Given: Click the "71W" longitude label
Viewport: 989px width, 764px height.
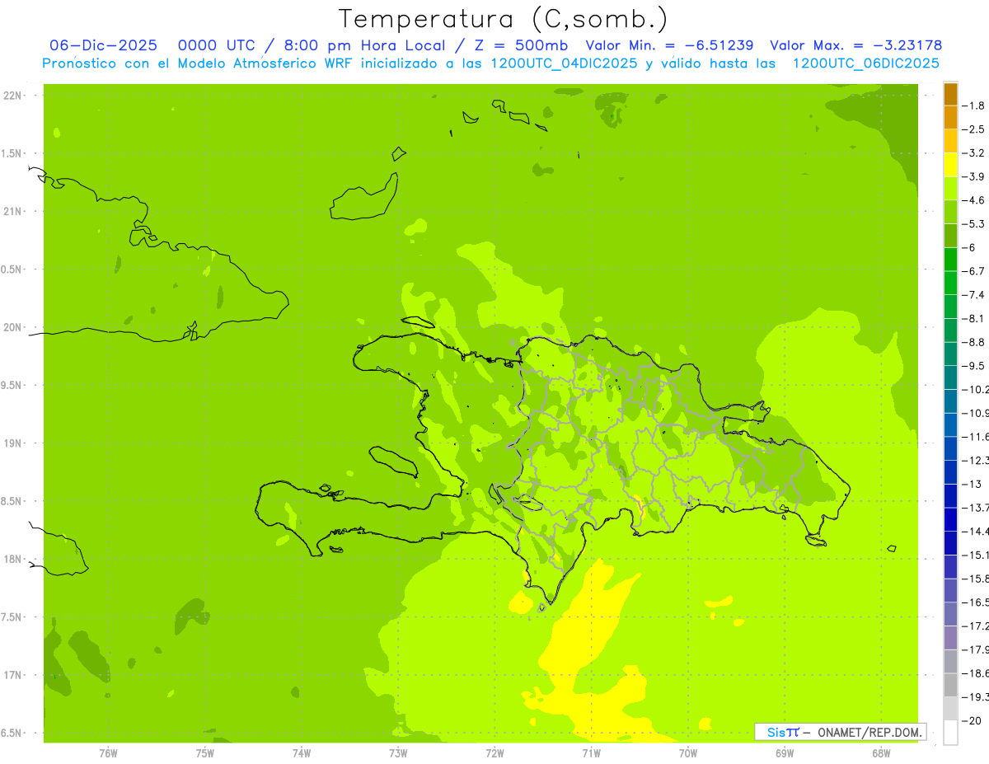Looking at the screenshot, I should [591, 753].
